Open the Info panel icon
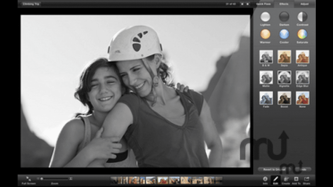 (x=265, y=179)
